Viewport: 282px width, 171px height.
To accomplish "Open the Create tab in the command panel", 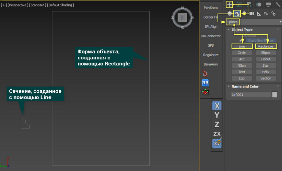I will 229,4.
